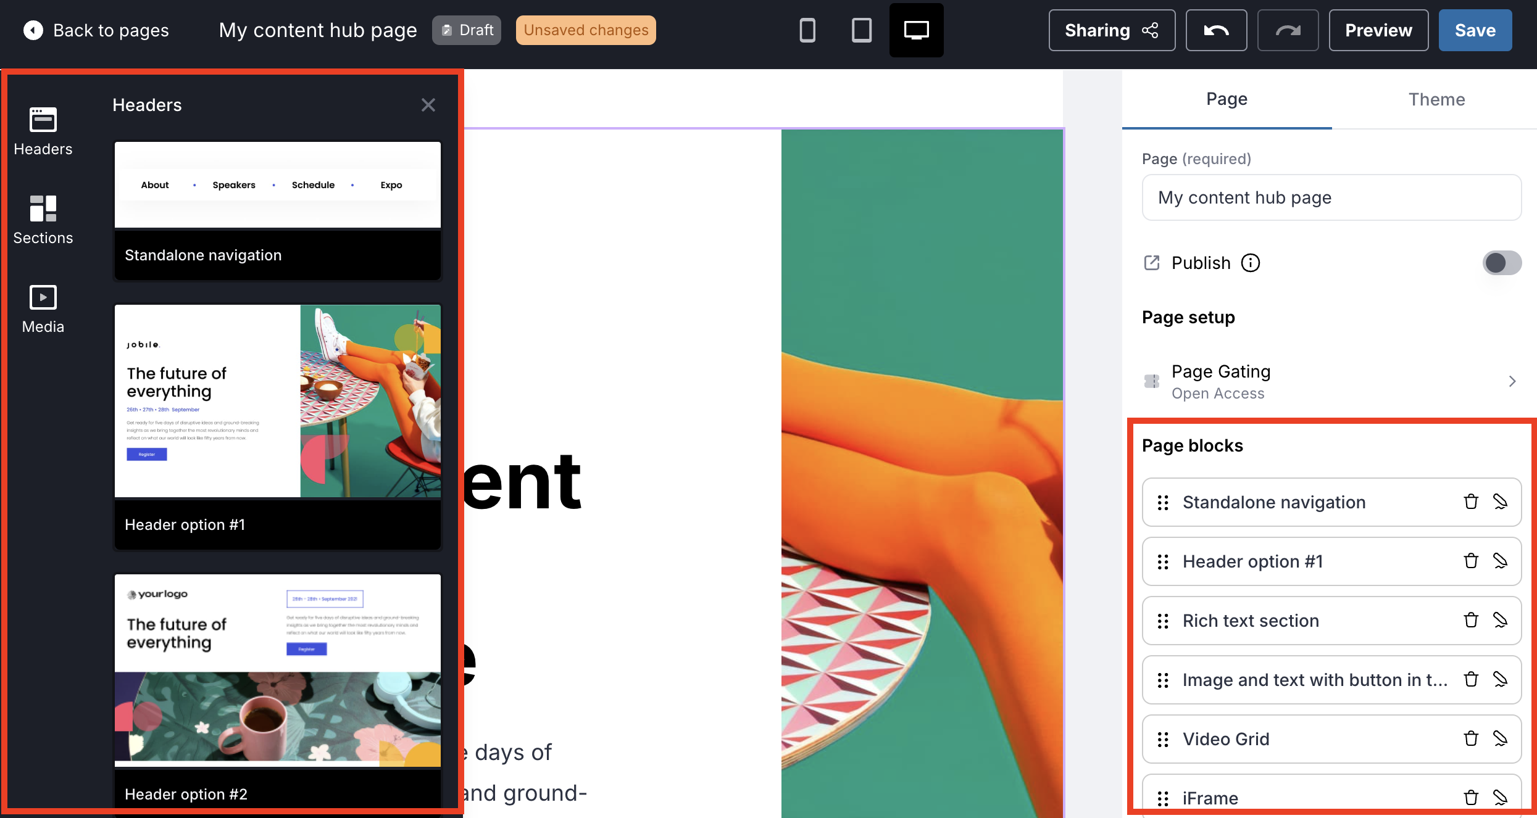The height and width of the screenshot is (818, 1537).
Task: Click the Draft status badge
Action: [467, 30]
